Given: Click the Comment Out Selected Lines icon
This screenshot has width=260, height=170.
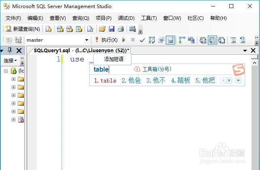Looking at the screenshot, I should click(233, 40).
